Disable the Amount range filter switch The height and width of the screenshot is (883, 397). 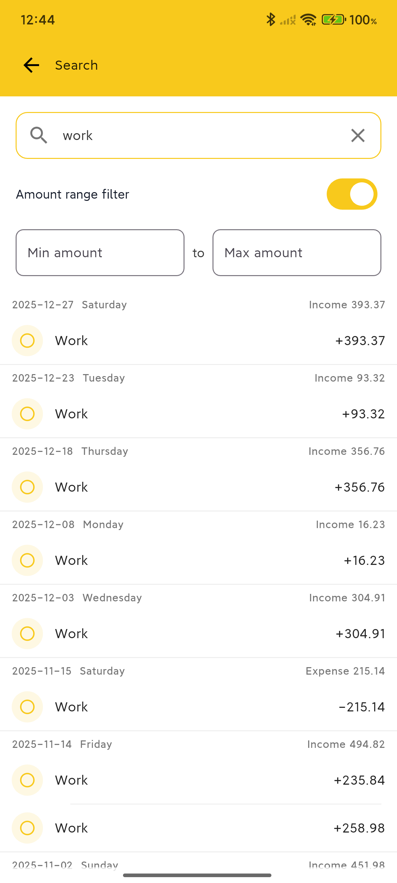352,194
